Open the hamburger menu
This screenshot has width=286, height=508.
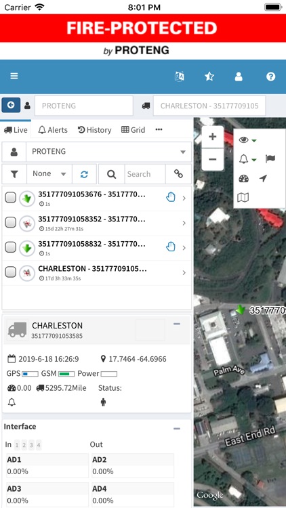14,76
